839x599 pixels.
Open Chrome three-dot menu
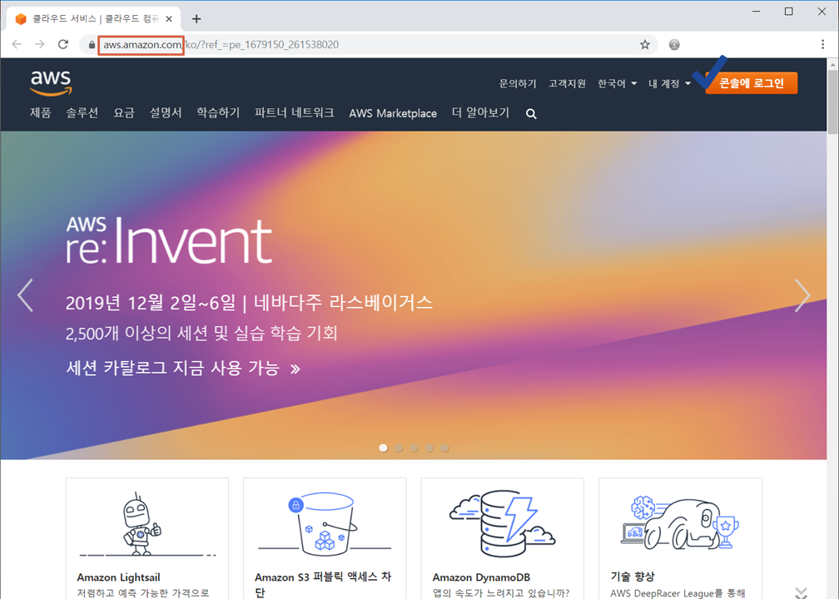point(822,44)
